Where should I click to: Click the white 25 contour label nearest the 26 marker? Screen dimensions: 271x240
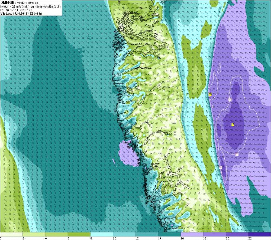click(x=230, y=99)
